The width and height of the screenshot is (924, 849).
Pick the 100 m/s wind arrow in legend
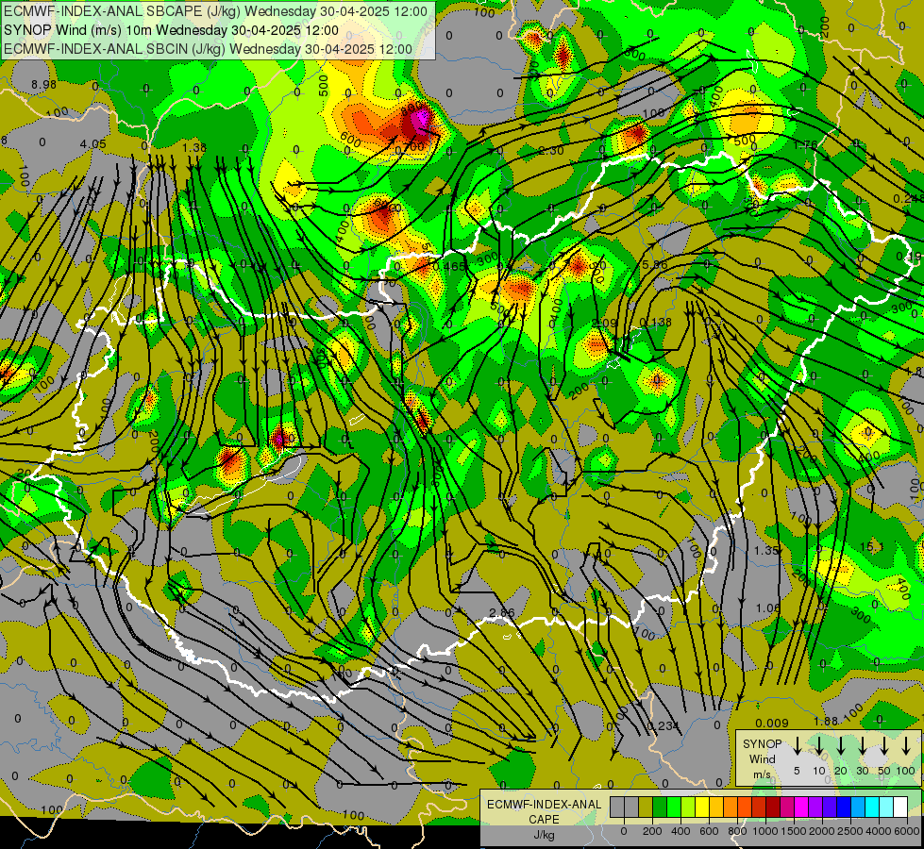[906, 746]
